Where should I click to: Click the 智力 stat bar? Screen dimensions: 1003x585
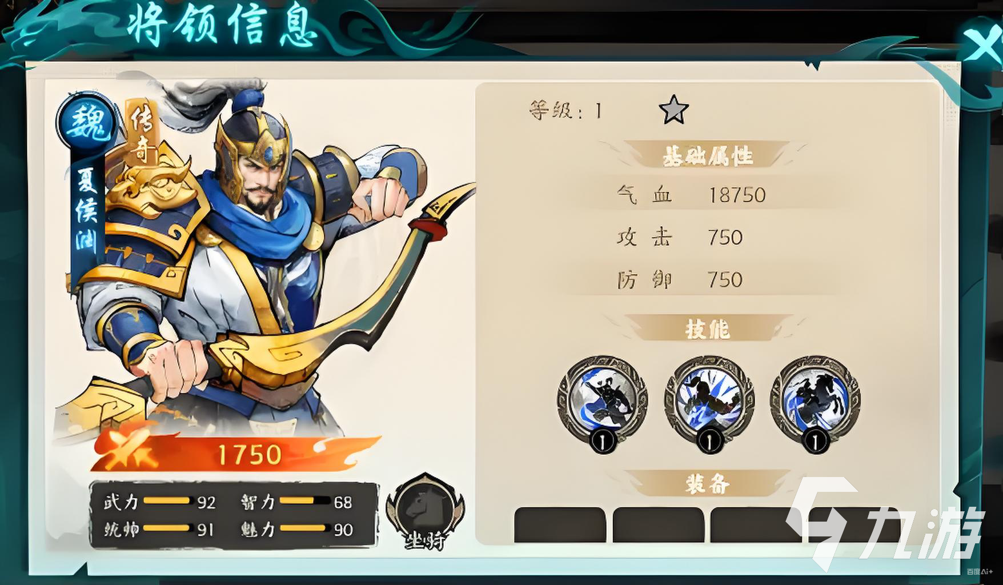(304, 500)
